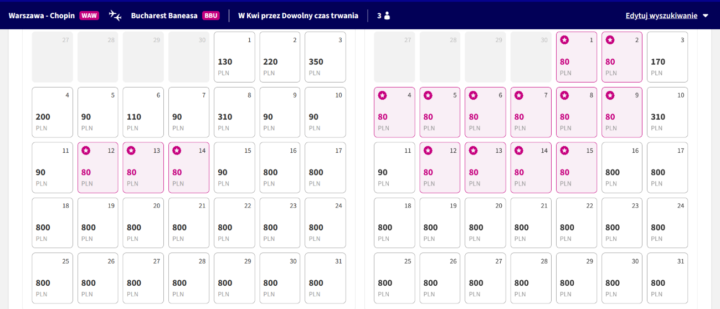Image resolution: width=720 pixels, height=309 pixels.
Task: Click the passenger person icon
Action: point(387,16)
